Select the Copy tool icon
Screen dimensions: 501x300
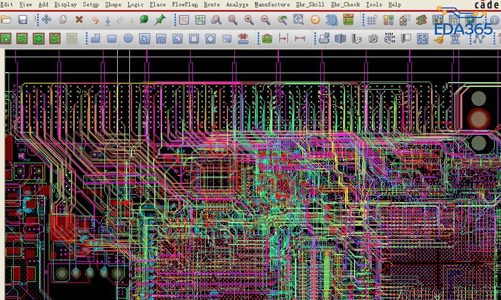63,20
